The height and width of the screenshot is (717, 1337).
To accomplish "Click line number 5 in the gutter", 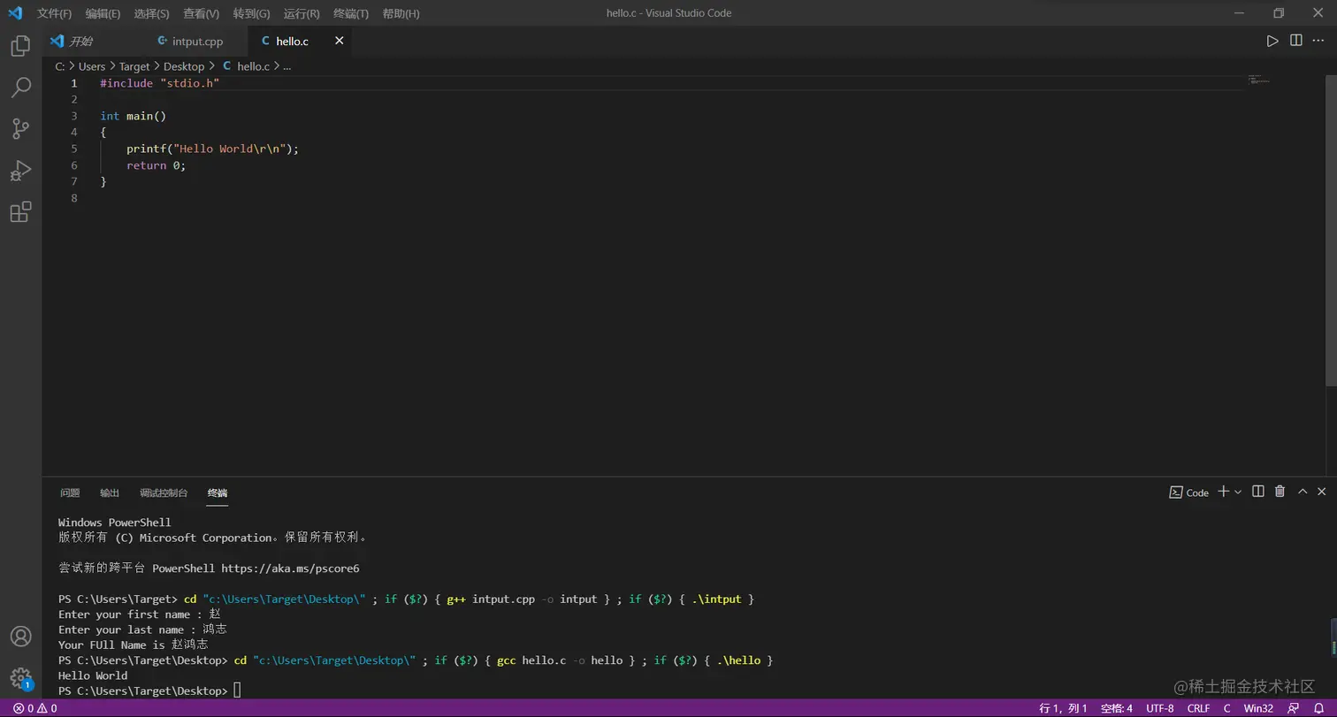I will coord(74,149).
